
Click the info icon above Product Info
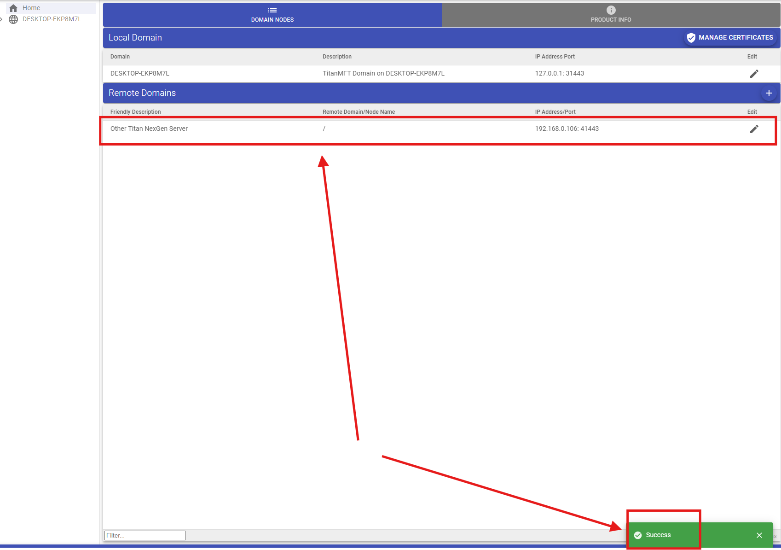point(611,9)
